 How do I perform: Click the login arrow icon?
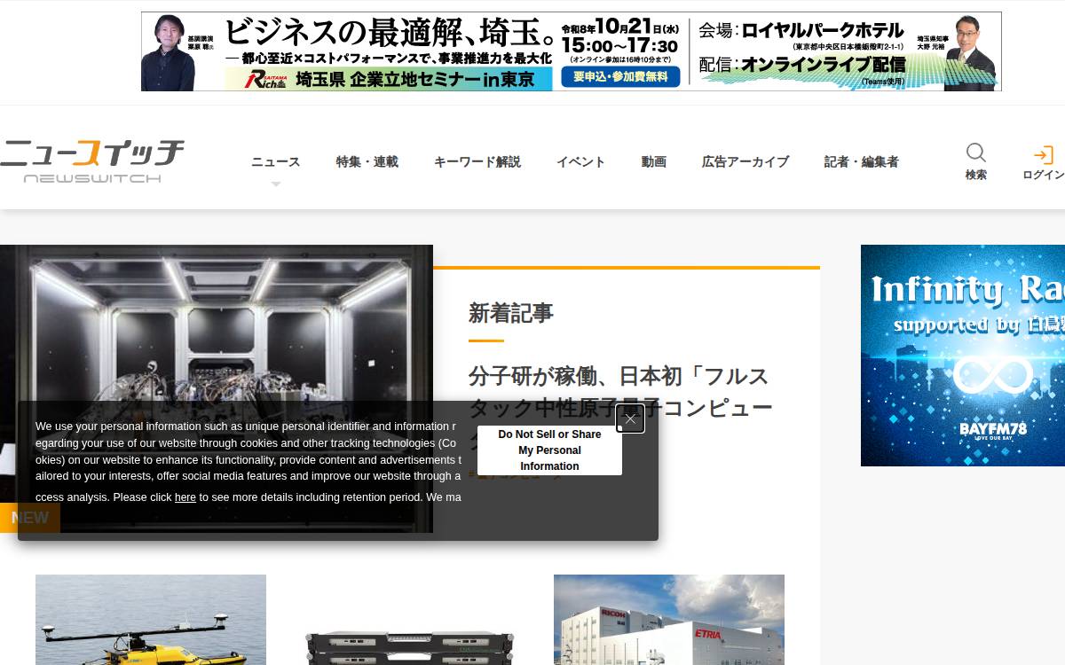(x=1044, y=154)
